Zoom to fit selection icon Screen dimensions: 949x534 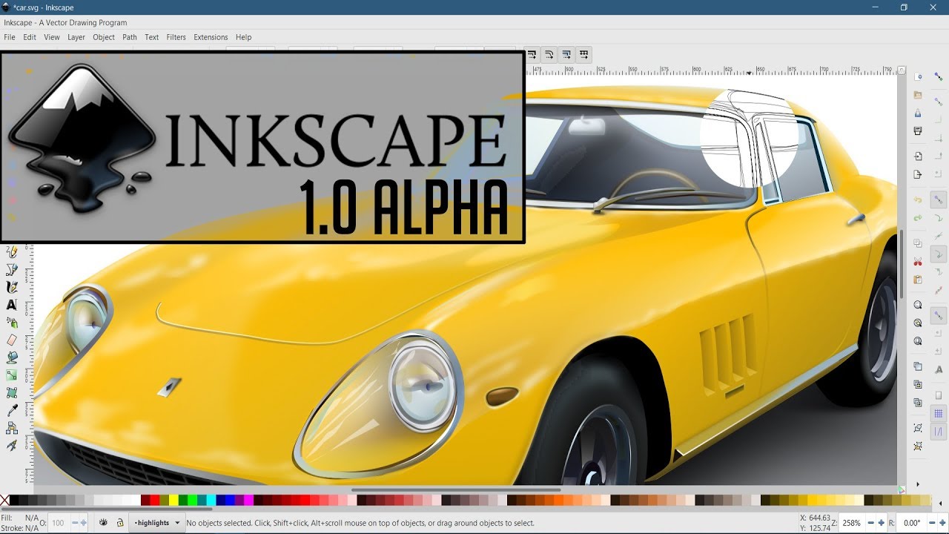click(x=918, y=305)
